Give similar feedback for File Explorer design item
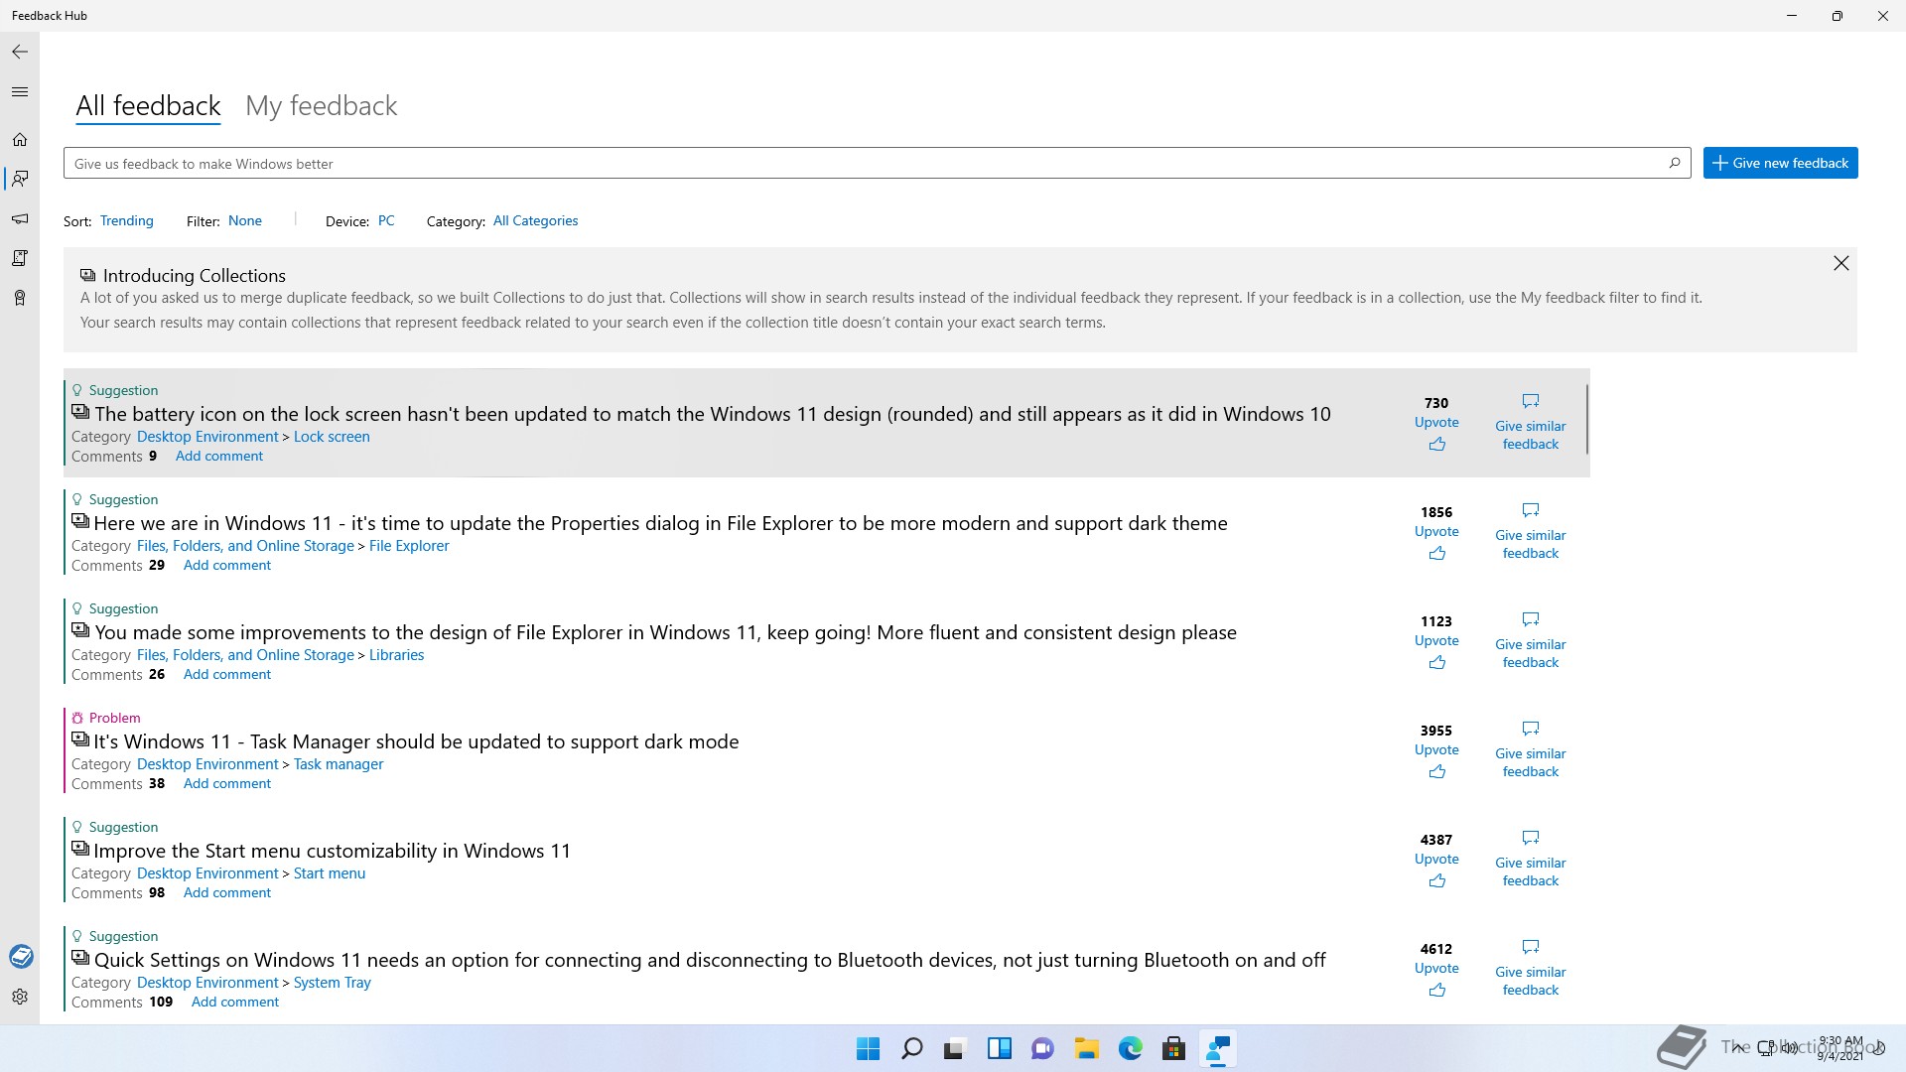 click(1531, 640)
